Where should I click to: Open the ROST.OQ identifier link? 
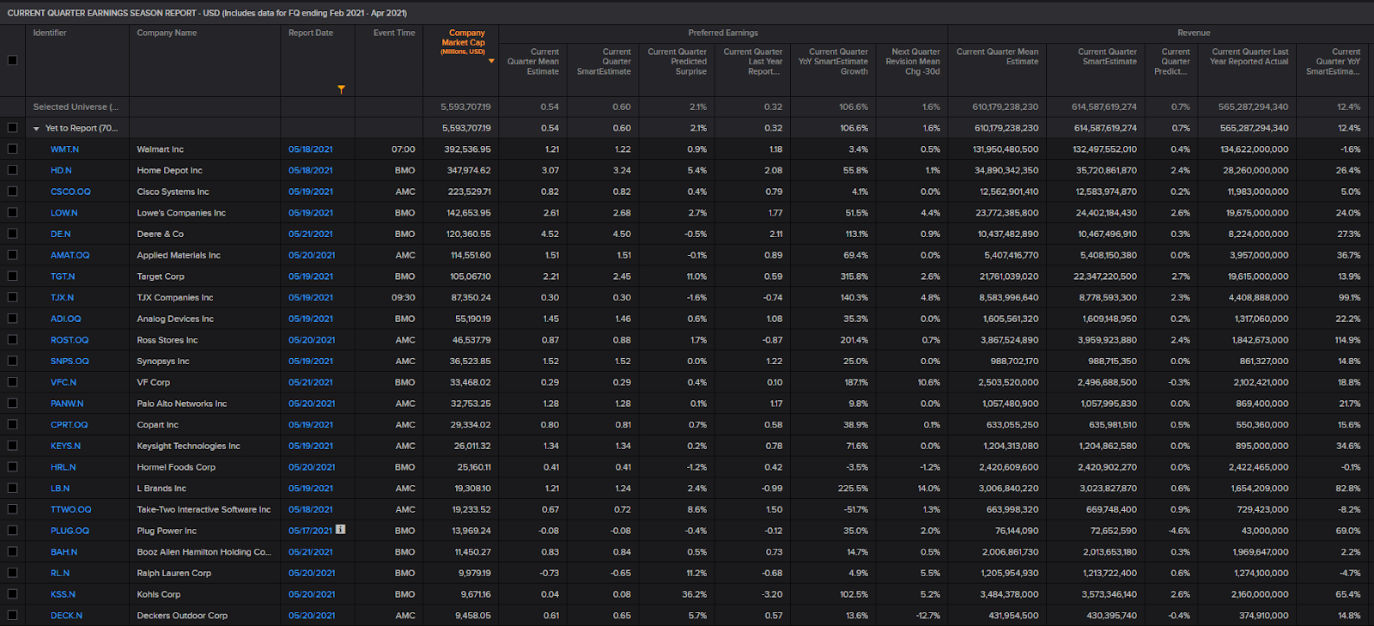click(70, 340)
